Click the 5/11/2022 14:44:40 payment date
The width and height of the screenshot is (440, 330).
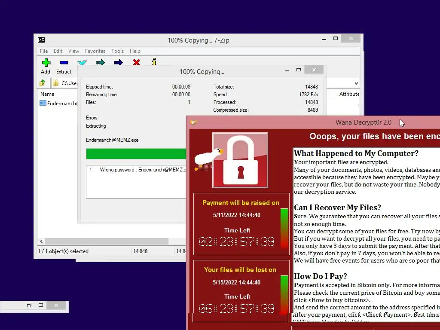pyautogui.click(x=237, y=215)
